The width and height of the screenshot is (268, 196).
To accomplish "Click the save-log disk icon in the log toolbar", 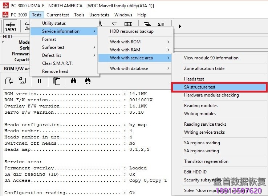I will point(22,81).
